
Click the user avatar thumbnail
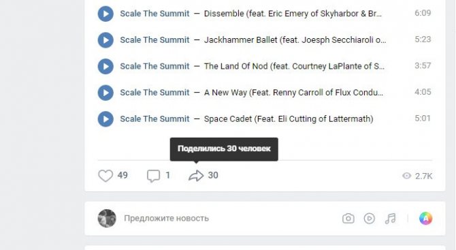(x=107, y=218)
